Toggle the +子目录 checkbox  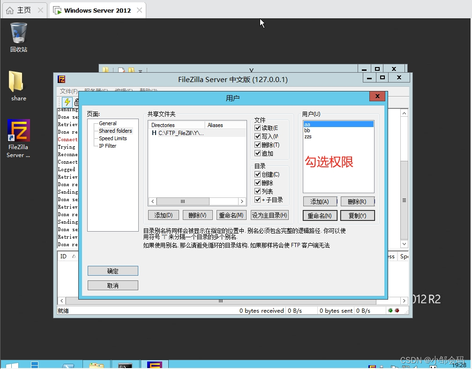(257, 200)
